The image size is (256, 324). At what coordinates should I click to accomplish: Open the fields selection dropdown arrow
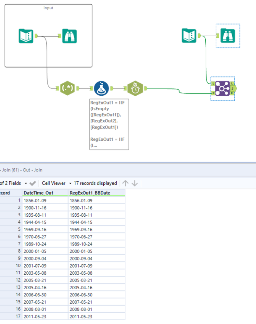point(26,183)
